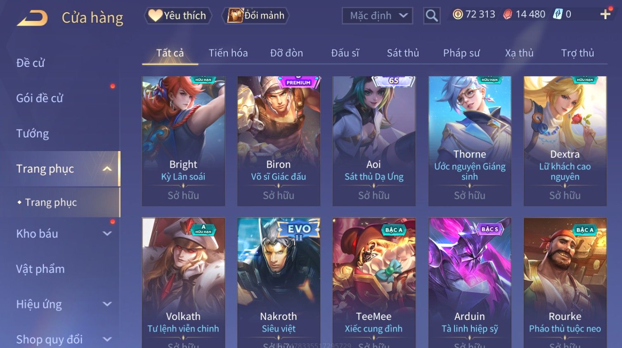
Task: Open the Tướng sidebar item
Action: [33, 133]
